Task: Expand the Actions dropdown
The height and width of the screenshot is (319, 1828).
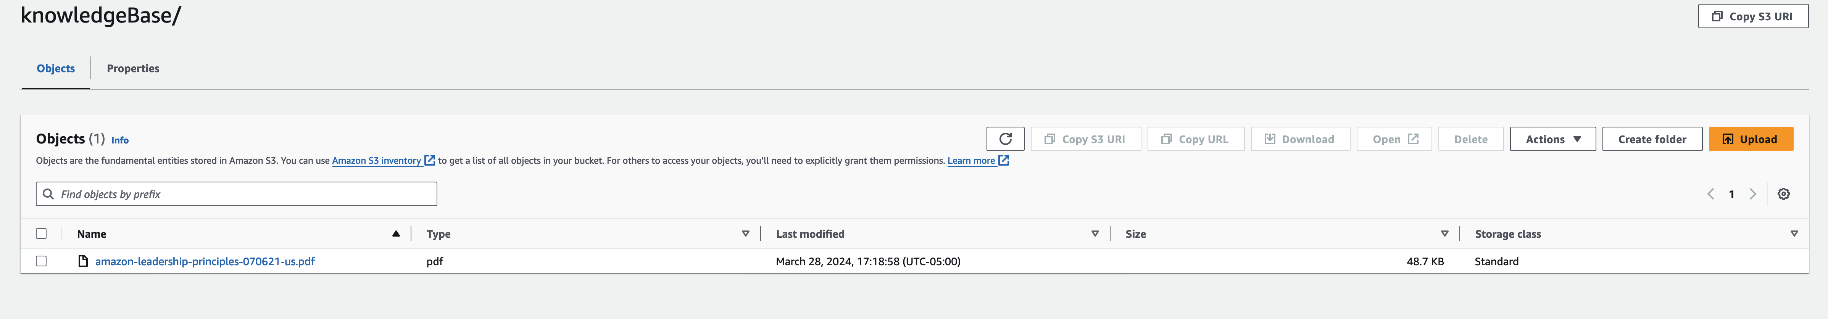Action: point(1552,139)
